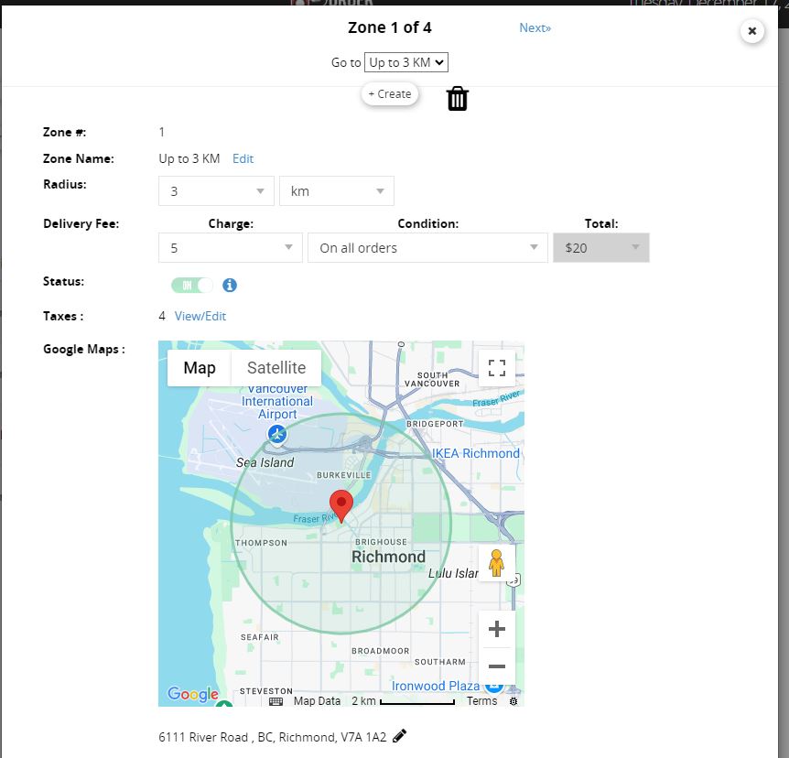The image size is (789, 758).
Task: Click the info icon next to Status
Action: pos(230,285)
